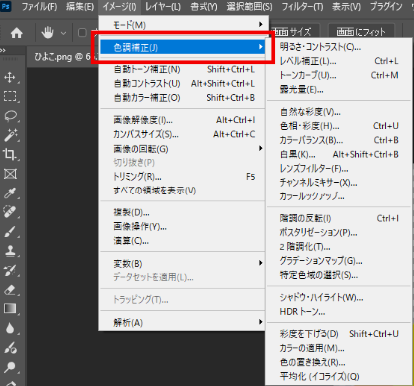Image resolution: width=414 pixels, height=386 pixels.
Task: Expand the 色調補正(J) submenu
Action: [x=183, y=47]
